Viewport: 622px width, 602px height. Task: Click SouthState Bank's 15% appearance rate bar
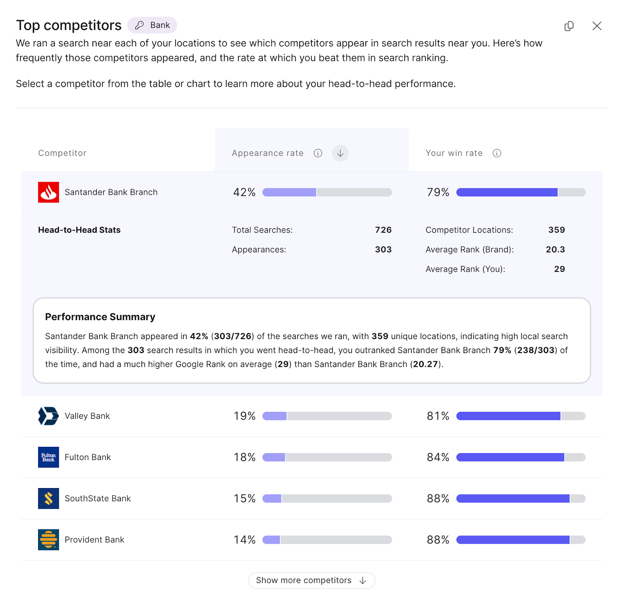327,499
